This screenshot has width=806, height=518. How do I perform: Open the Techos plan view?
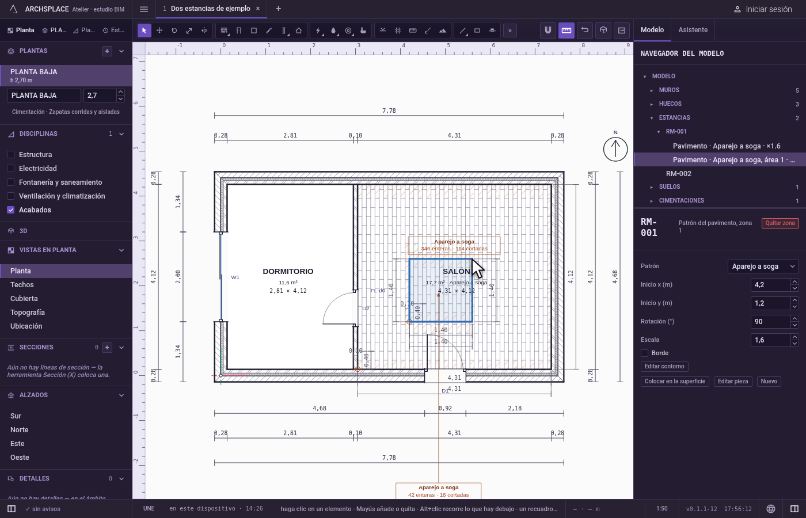coord(66,285)
